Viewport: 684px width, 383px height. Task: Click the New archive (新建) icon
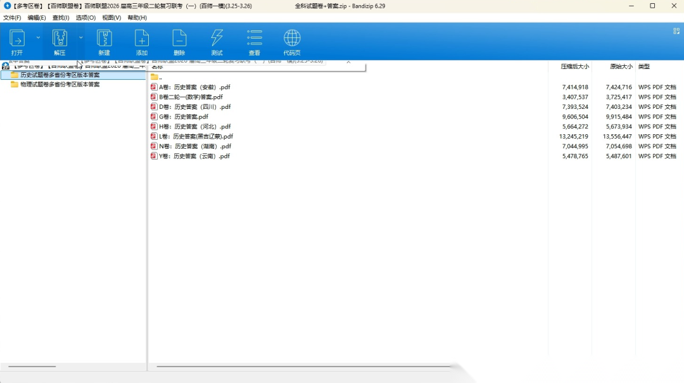tap(104, 38)
